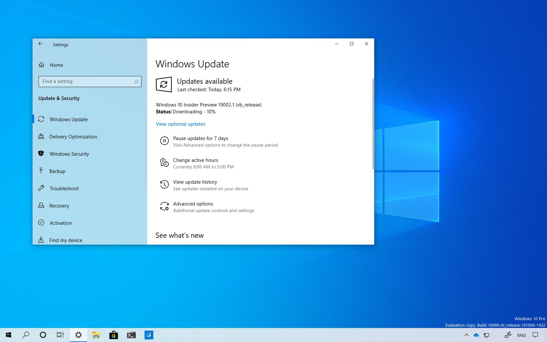Expand hidden system tray icons chevron
This screenshot has height=342, width=547.
(466, 335)
